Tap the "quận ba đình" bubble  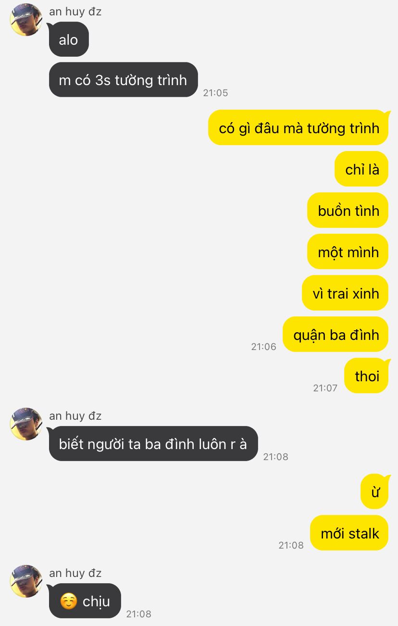pos(336,335)
